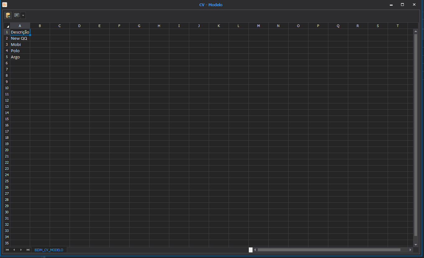Viewport: 424px width, 258px height.
Task: Select column T header
Action: [398, 26]
